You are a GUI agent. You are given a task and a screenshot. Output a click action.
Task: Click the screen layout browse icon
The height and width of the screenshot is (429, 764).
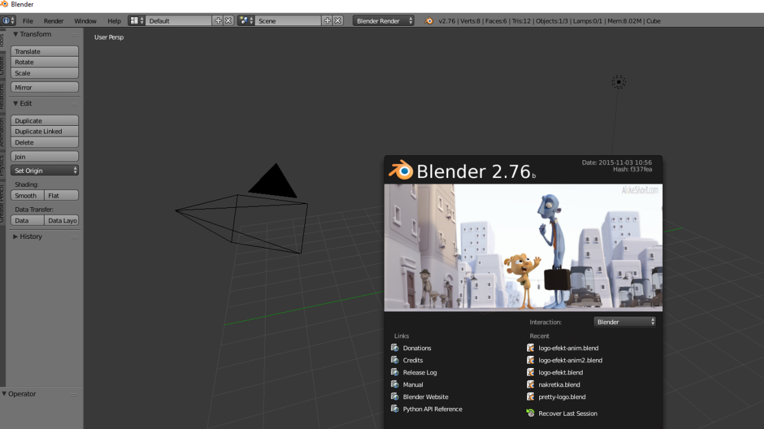tap(136, 20)
